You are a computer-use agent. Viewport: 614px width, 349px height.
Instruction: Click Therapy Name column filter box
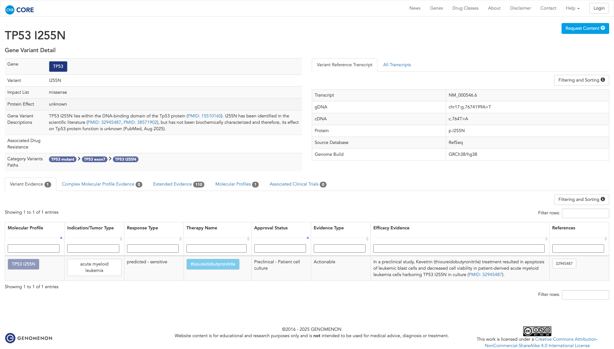point(216,249)
